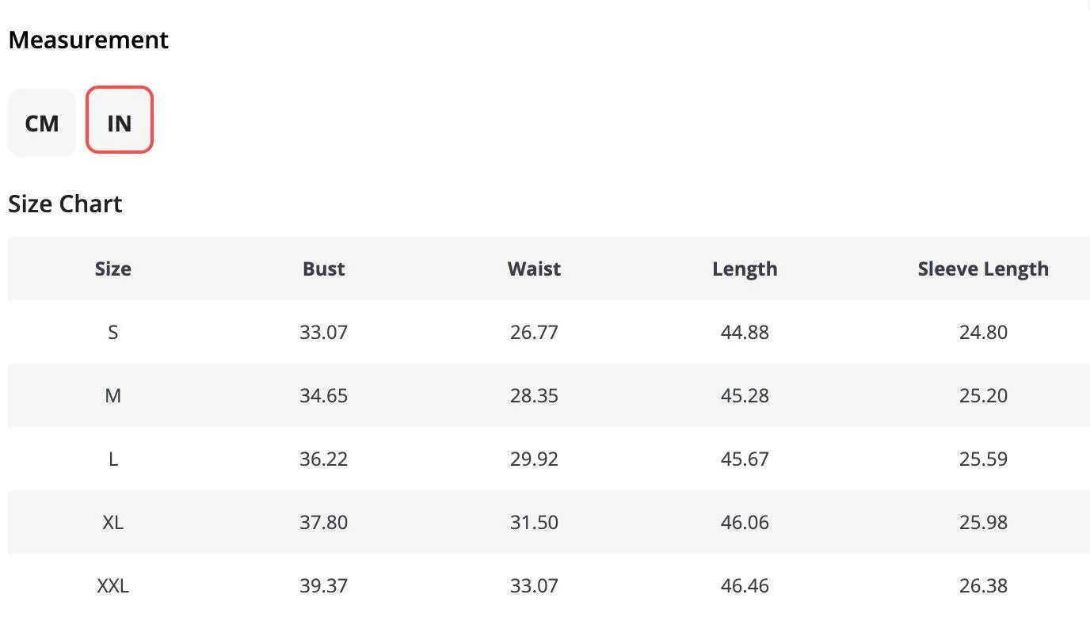Click the Size Chart heading

coord(65,204)
